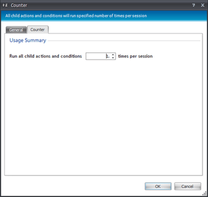This screenshot has width=208, height=197.
Task: Open help with the question mark icon
Action: [193, 5]
